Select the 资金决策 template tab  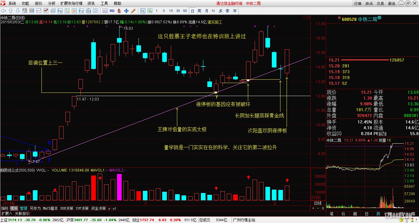pyautogui.click(x=99, y=208)
